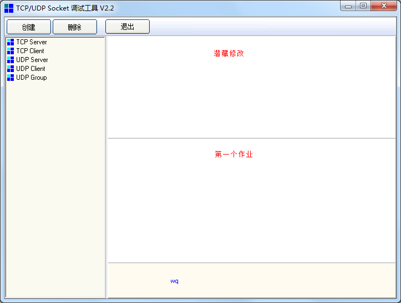Screen dimensions: 401x303
Task: Select the "TCP Client" tree label
Action: tap(30, 51)
